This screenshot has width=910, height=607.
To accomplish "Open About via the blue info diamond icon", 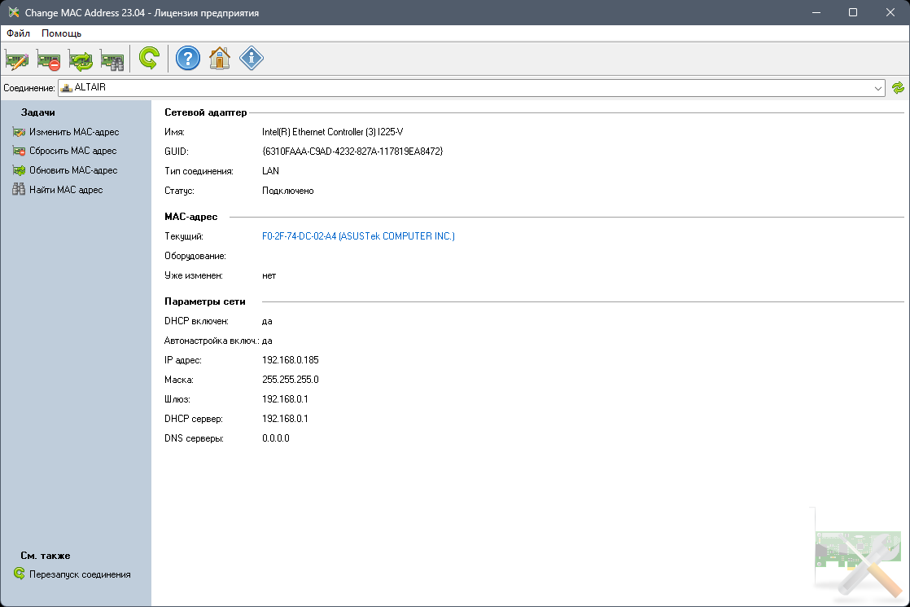I will click(252, 59).
